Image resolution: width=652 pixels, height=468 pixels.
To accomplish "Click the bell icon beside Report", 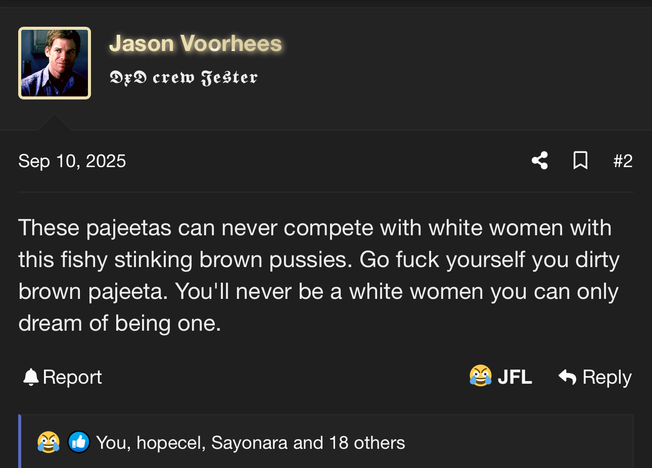I will point(31,377).
